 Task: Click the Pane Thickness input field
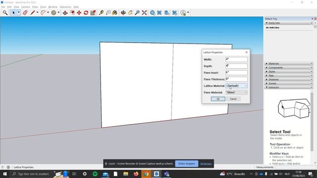pyautogui.click(x=237, y=79)
